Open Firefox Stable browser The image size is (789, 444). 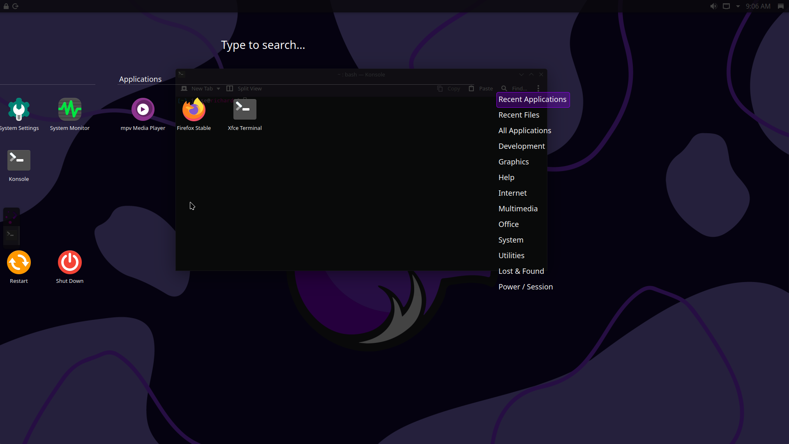[x=194, y=115]
